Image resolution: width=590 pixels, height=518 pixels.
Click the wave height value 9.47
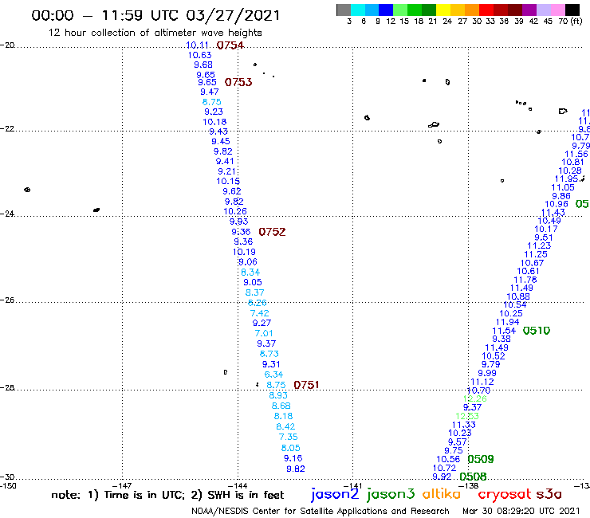pos(209,92)
